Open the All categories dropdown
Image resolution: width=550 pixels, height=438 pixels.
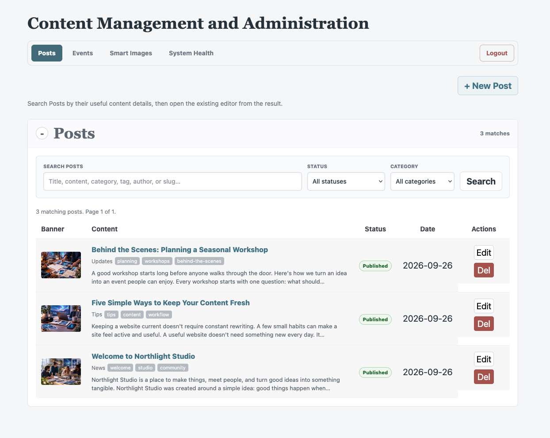[422, 181]
